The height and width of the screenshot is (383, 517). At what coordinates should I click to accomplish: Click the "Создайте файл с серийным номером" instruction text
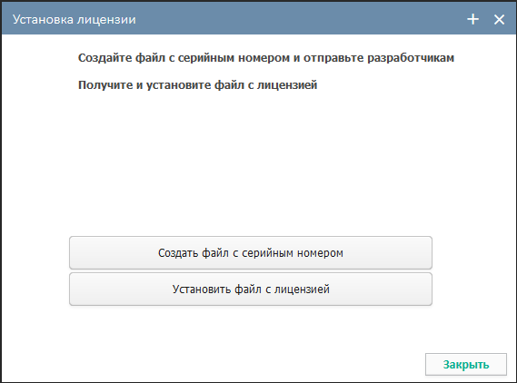[x=184, y=58]
